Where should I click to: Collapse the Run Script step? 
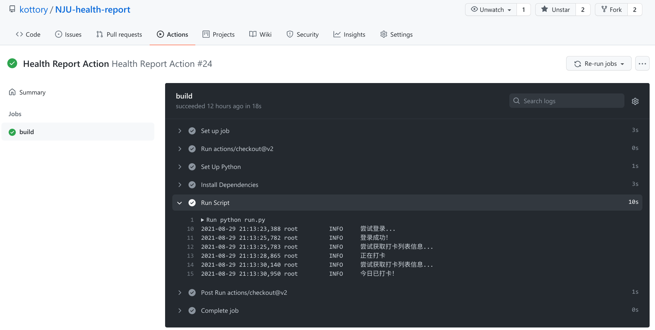[x=407, y=203]
